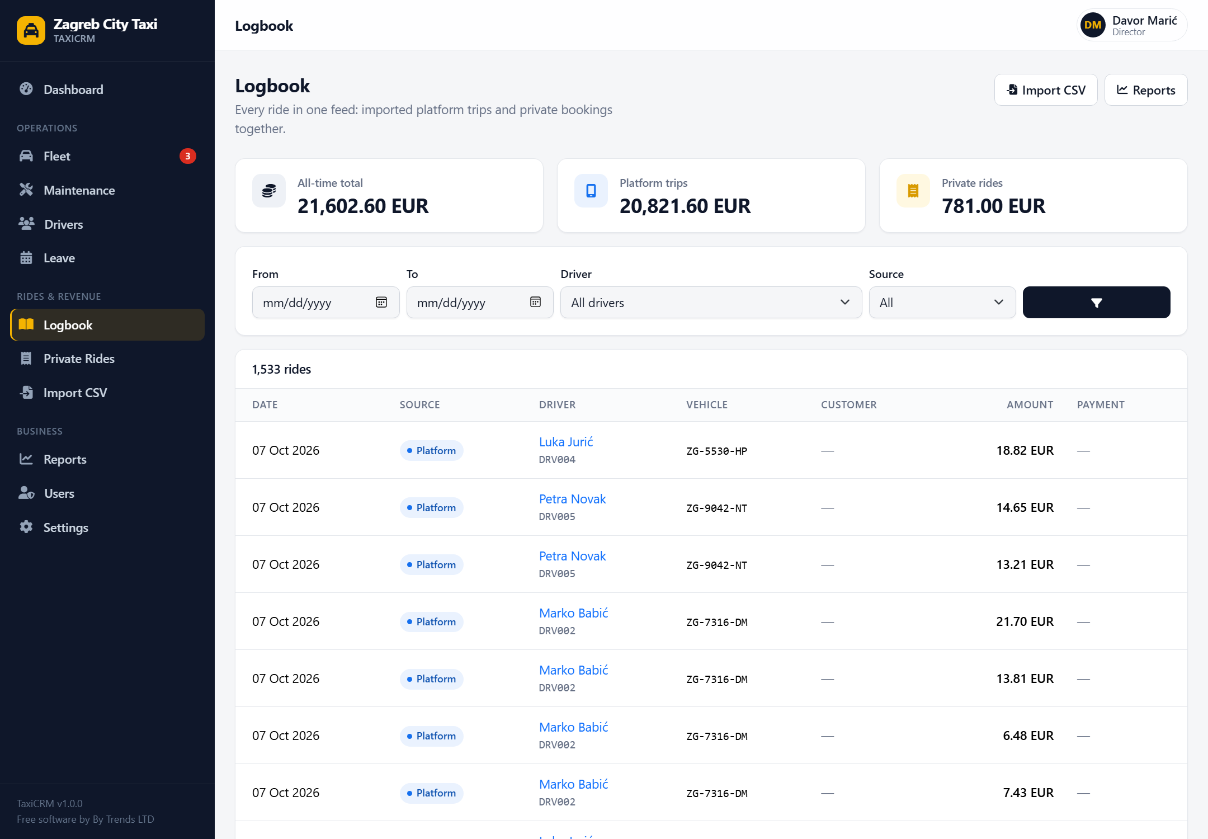Screen dimensions: 1208x839
Task: Open the To date calendar picker
Action: pyautogui.click(x=535, y=303)
